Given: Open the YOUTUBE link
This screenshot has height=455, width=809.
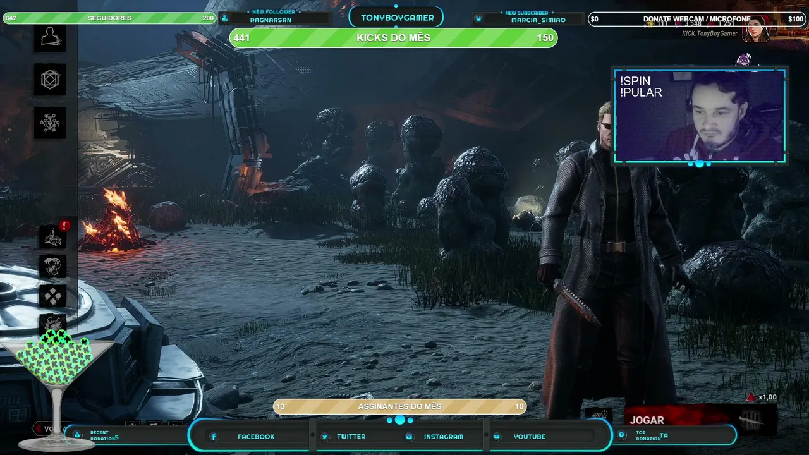Looking at the screenshot, I should pos(529,437).
